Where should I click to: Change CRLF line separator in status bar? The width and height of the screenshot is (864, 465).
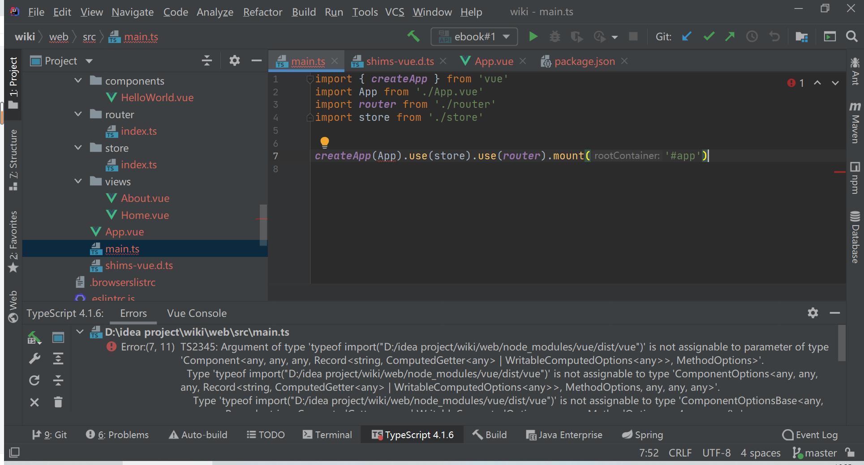point(680,453)
